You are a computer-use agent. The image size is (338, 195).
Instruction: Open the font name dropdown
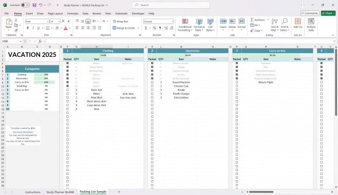point(47,21)
